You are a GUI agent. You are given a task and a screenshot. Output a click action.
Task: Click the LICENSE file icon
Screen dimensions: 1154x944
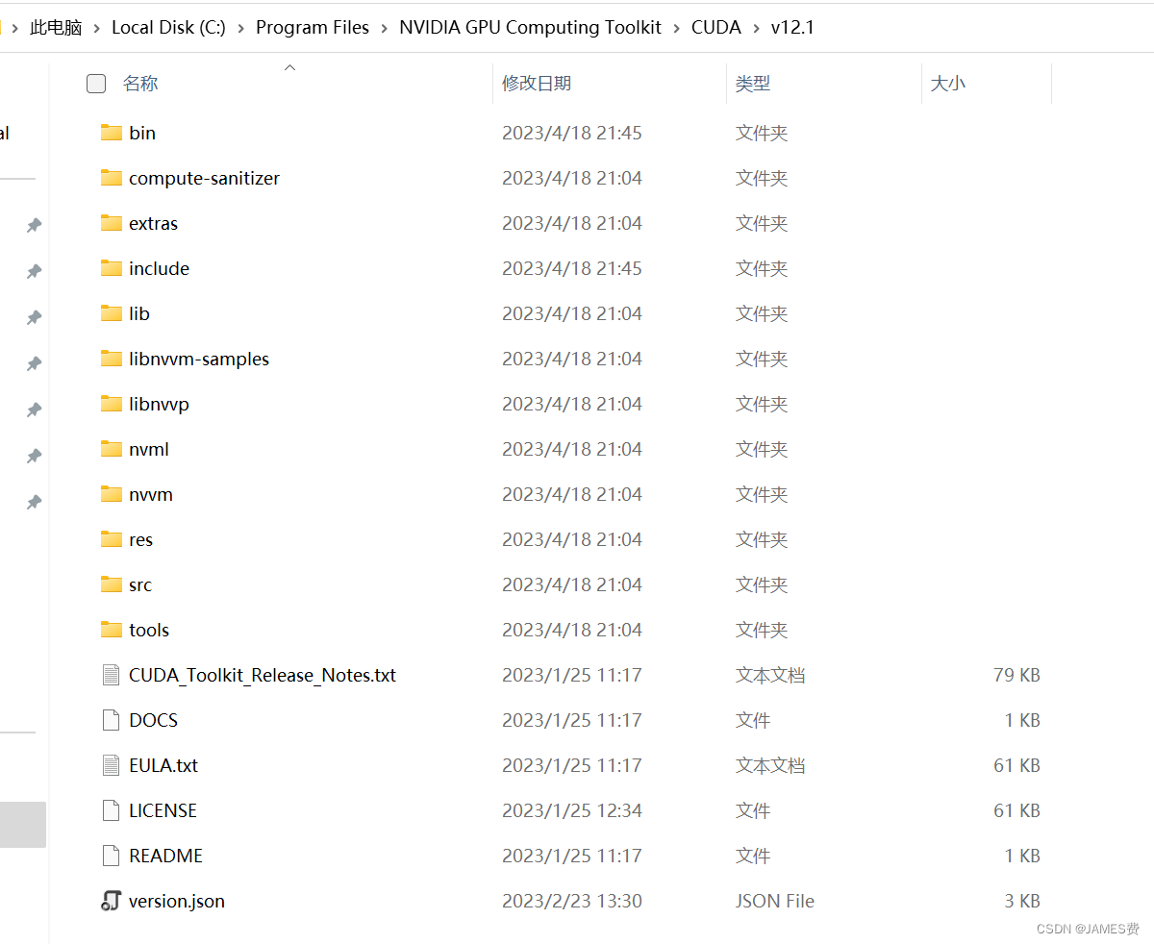coord(112,810)
